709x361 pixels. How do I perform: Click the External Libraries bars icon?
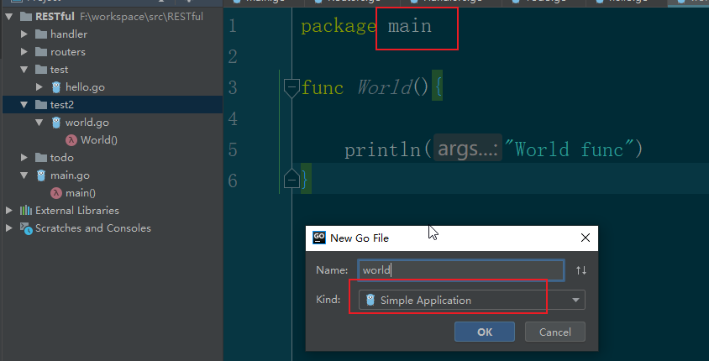(26, 211)
